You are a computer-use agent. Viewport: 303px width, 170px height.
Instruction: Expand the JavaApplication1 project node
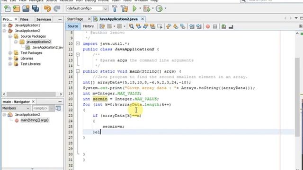pyautogui.click(x=4, y=25)
